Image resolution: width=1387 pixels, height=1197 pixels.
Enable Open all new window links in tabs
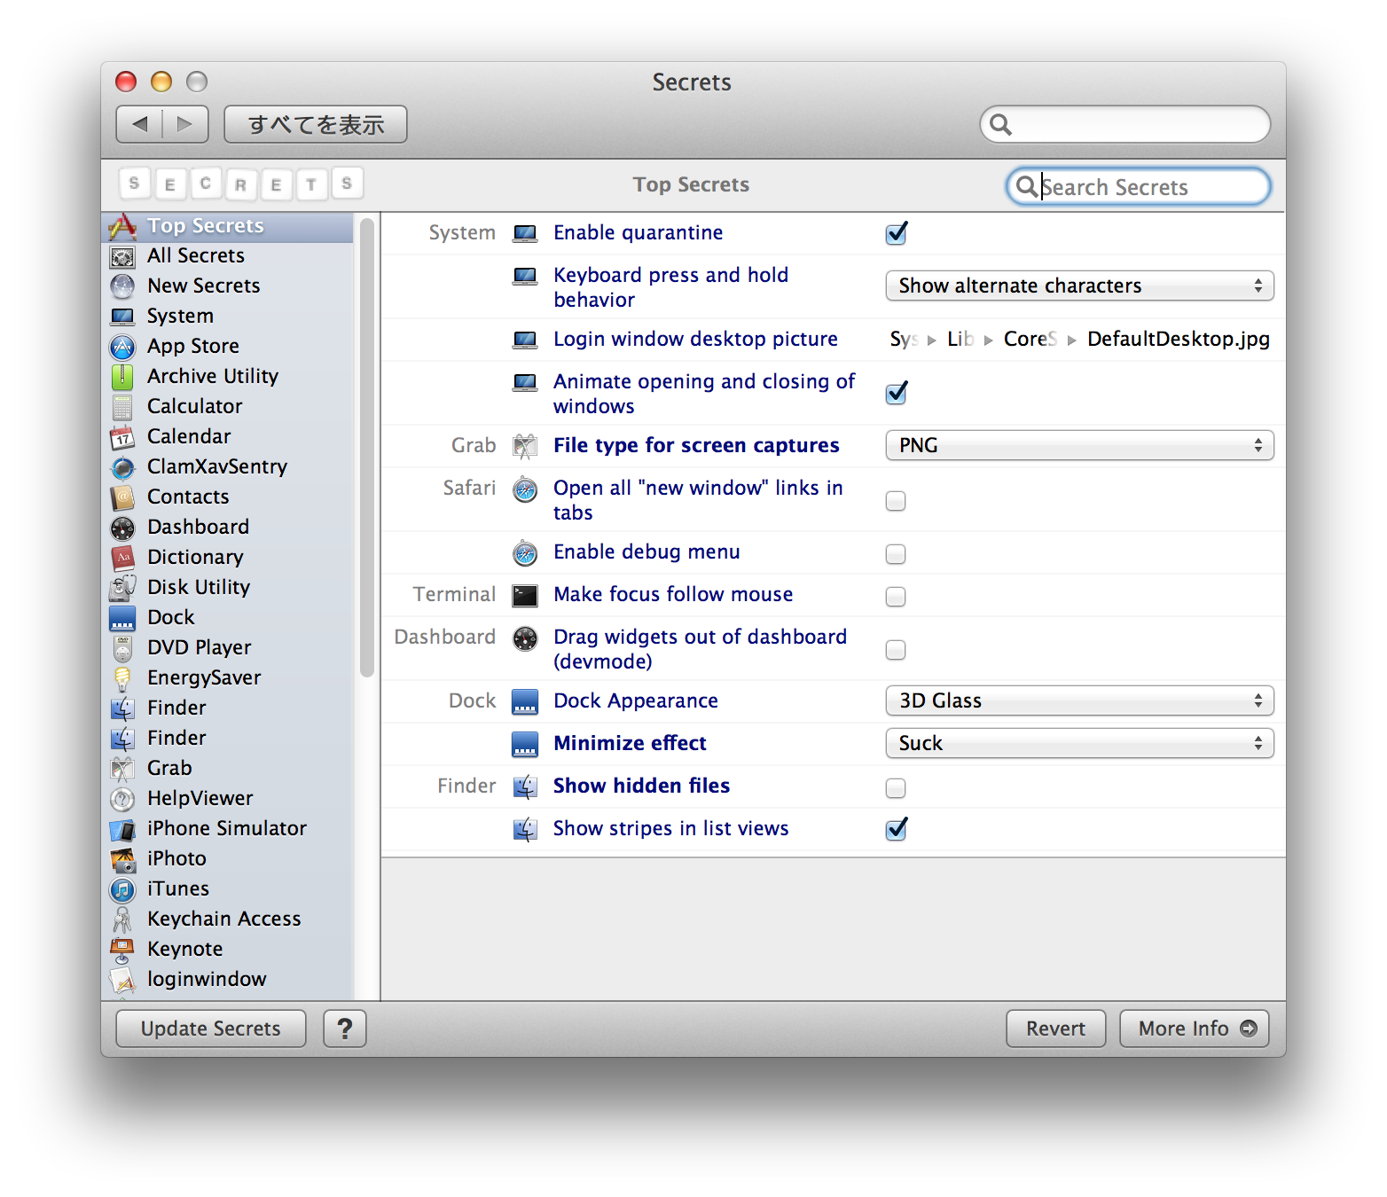896,501
